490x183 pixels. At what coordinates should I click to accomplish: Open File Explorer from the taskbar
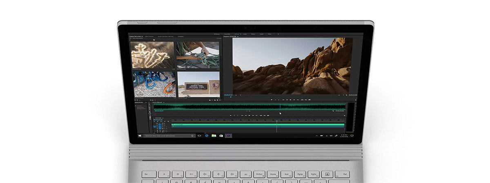click(214, 135)
